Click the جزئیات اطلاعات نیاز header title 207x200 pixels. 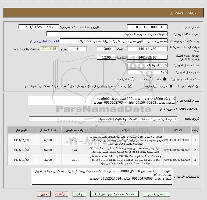183,13
